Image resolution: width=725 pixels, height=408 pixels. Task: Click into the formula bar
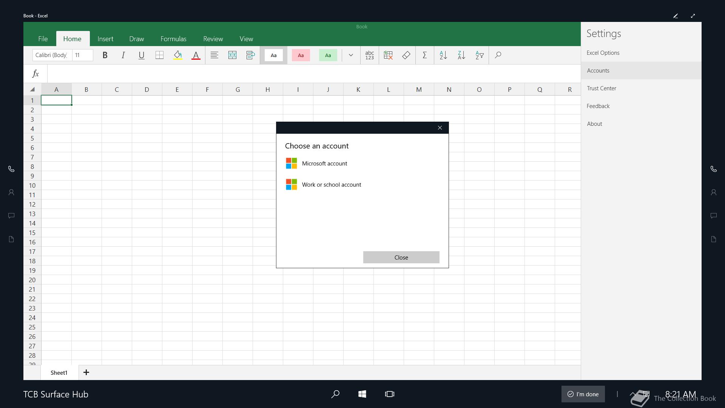(314, 74)
